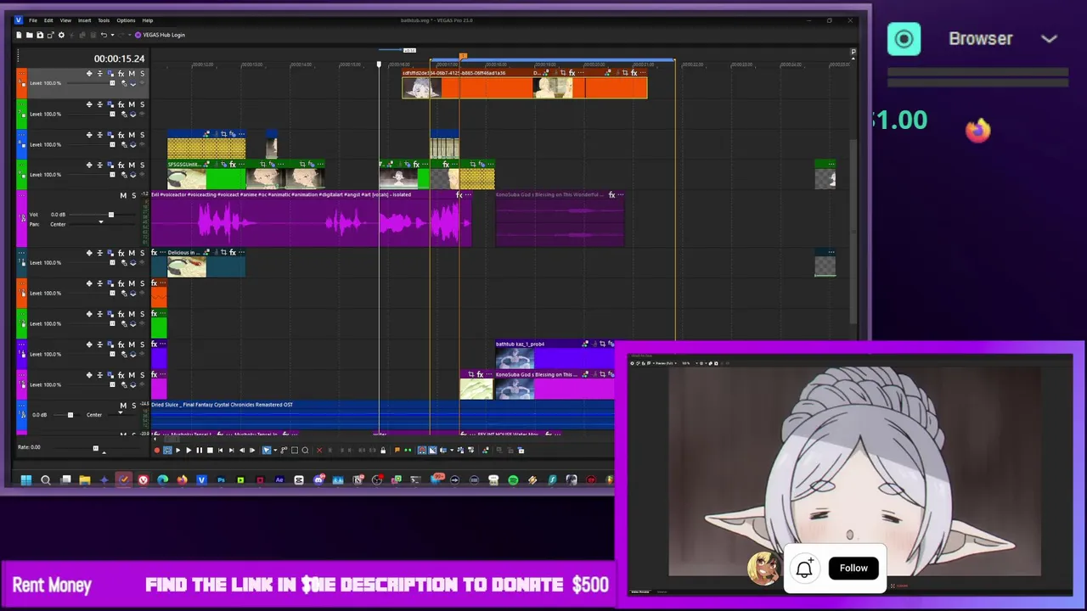Open the Undo history dropdown arrow
The image size is (1087, 611).
coord(112,35)
